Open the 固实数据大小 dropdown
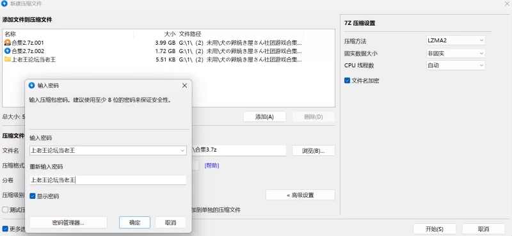The height and width of the screenshot is (236, 512). point(456,53)
